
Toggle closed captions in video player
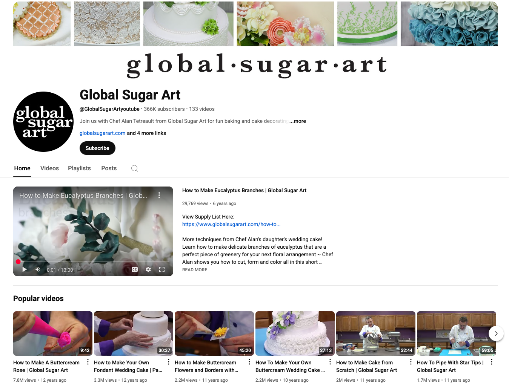pos(135,269)
